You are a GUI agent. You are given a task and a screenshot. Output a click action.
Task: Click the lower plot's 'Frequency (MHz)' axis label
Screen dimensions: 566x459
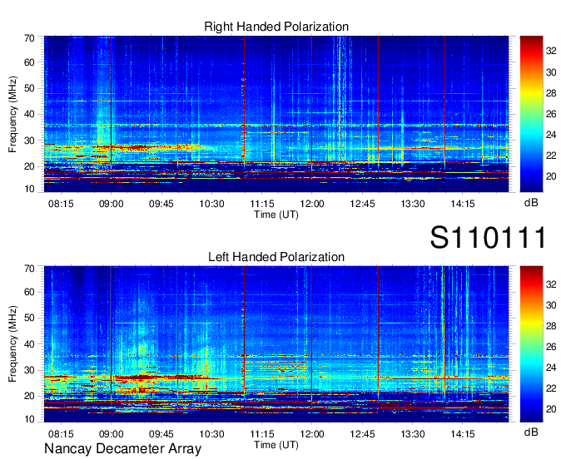(x=12, y=344)
